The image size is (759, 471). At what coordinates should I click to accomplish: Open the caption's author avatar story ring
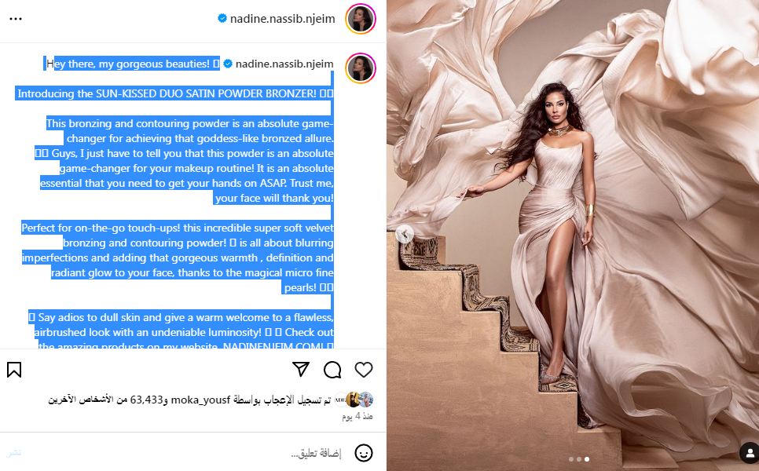361,68
